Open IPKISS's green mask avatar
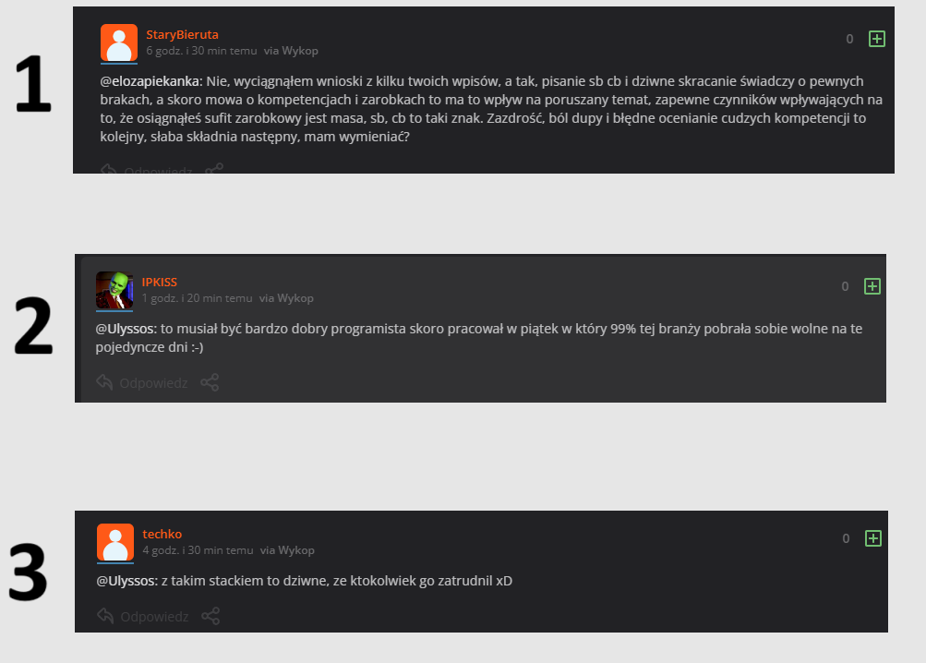The image size is (926, 663). click(x=114, y=290)
